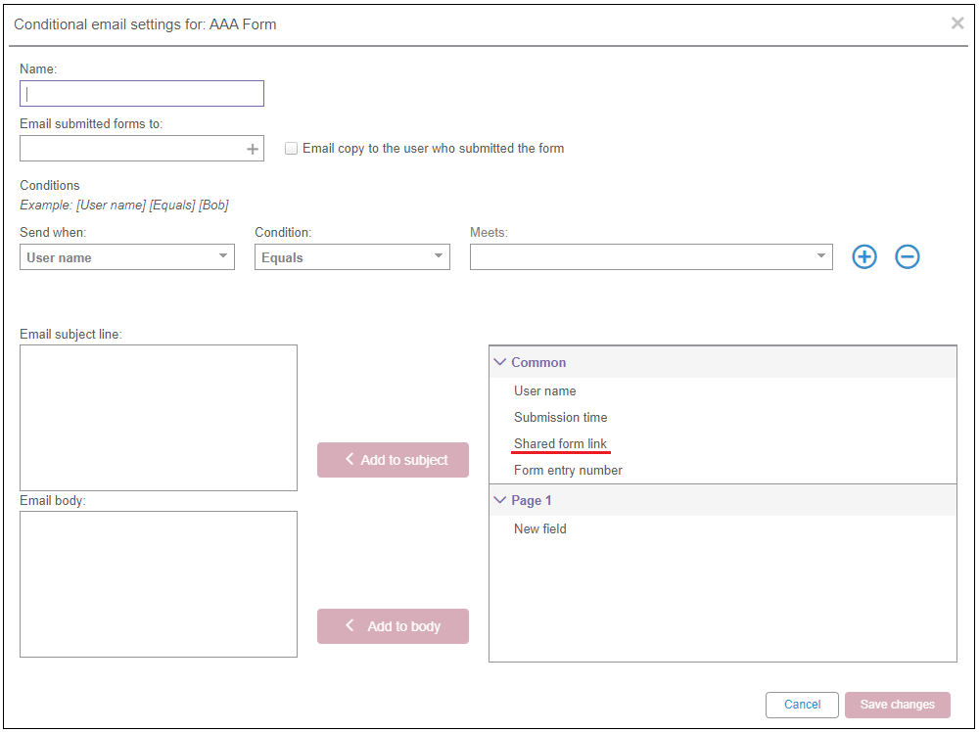Collapse the Common section
The height and width of the screenshot is (732, 979).
[x=500, y=362]
